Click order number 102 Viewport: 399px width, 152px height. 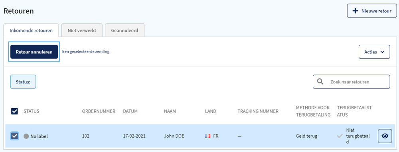coord(86,136)
